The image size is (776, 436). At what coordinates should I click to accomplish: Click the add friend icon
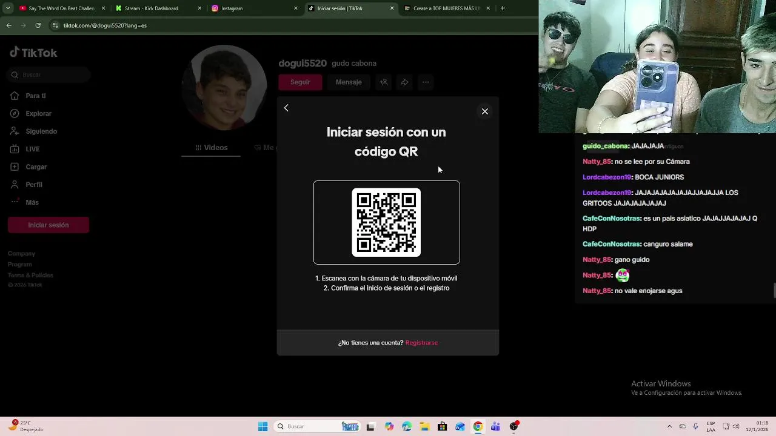384,82
